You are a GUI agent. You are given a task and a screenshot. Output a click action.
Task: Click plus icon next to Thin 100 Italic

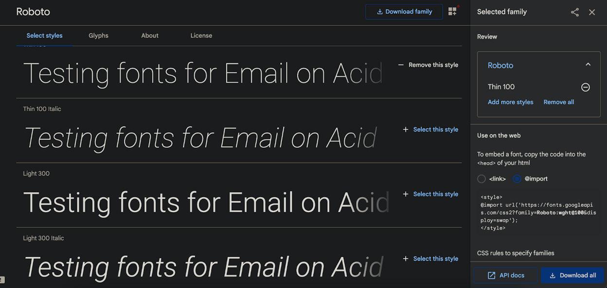click(x=405, y=129)
